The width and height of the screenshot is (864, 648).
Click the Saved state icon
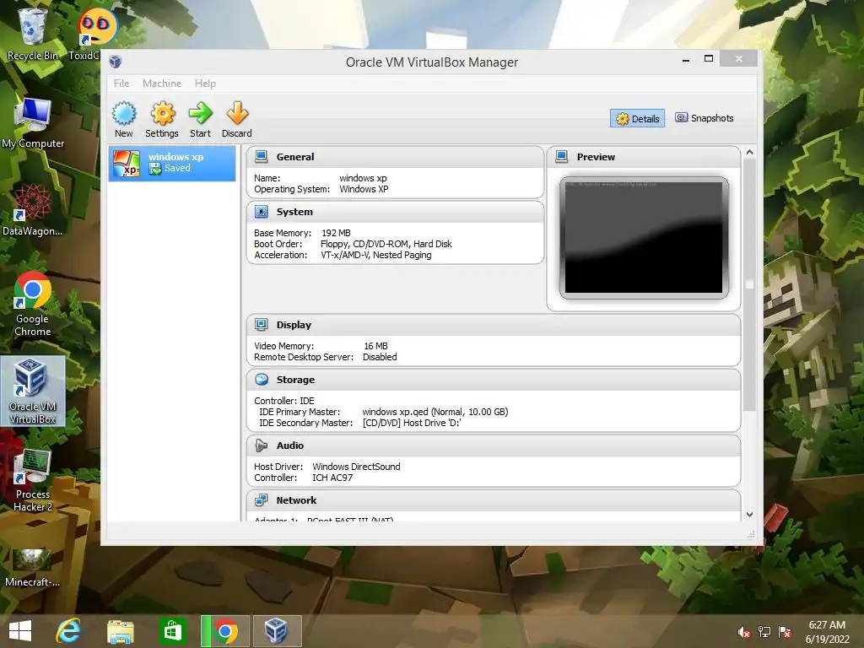155,169
